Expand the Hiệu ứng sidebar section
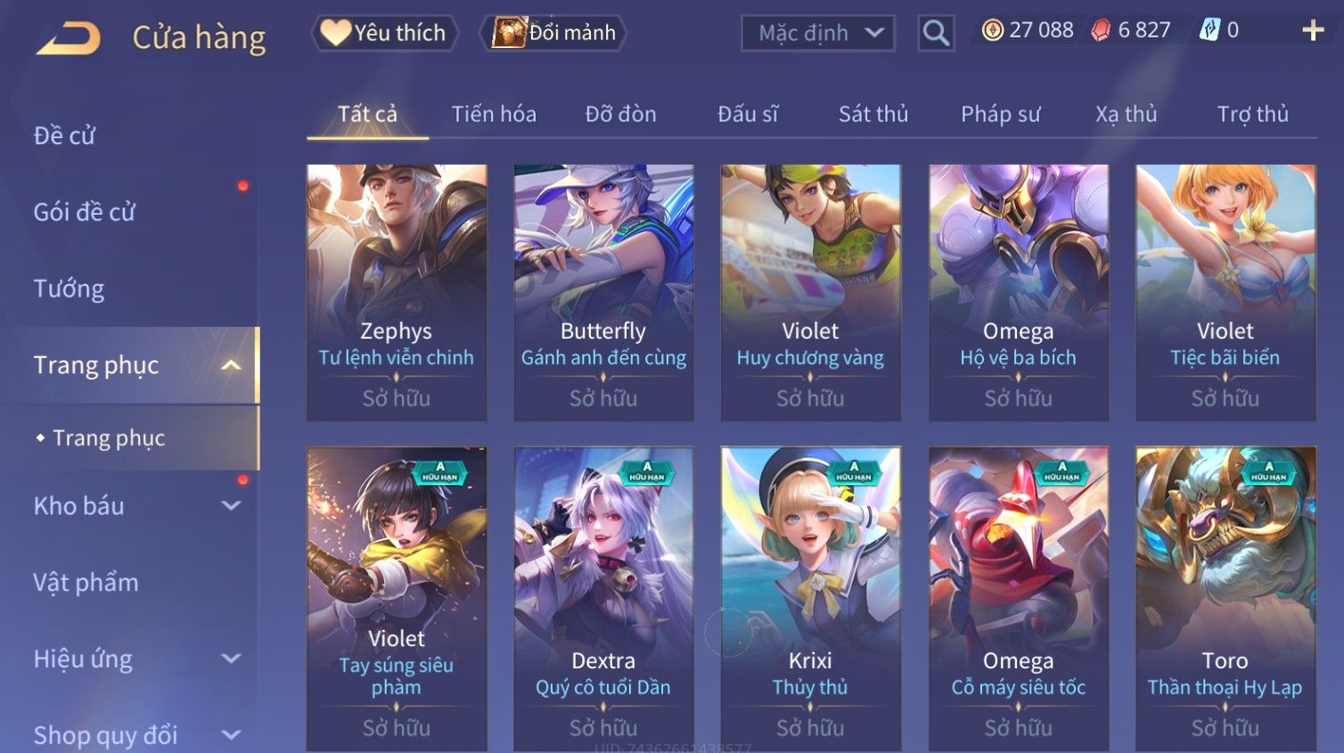 (x=231, y=659)
